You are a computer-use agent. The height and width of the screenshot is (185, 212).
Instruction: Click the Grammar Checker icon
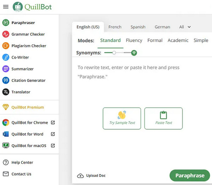click(6, 34)
